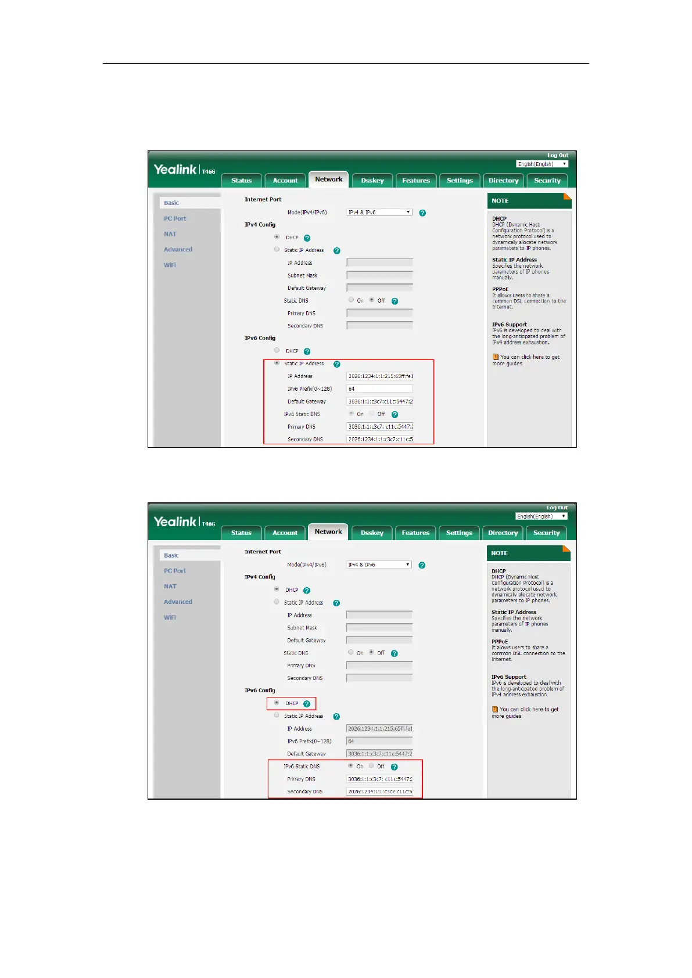Image resolution: width=692 pixels, height=978 pixels.
Task: Switch to Account tab in upper screenshot
Action: tap(285, 181)
